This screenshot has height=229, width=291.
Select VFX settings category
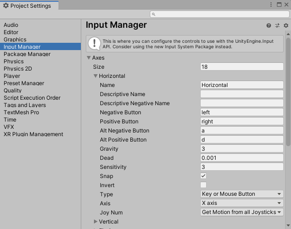click(x=40, y=127)
